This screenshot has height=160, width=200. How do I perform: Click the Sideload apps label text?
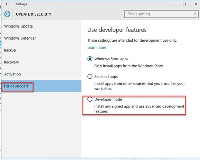point(106,77)
